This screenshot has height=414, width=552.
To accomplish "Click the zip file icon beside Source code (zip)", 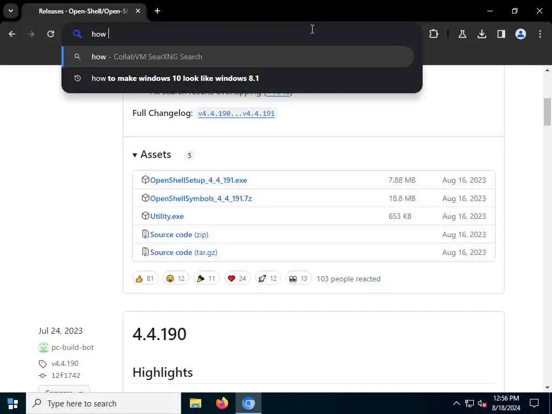I will click(x=145, y=234).
